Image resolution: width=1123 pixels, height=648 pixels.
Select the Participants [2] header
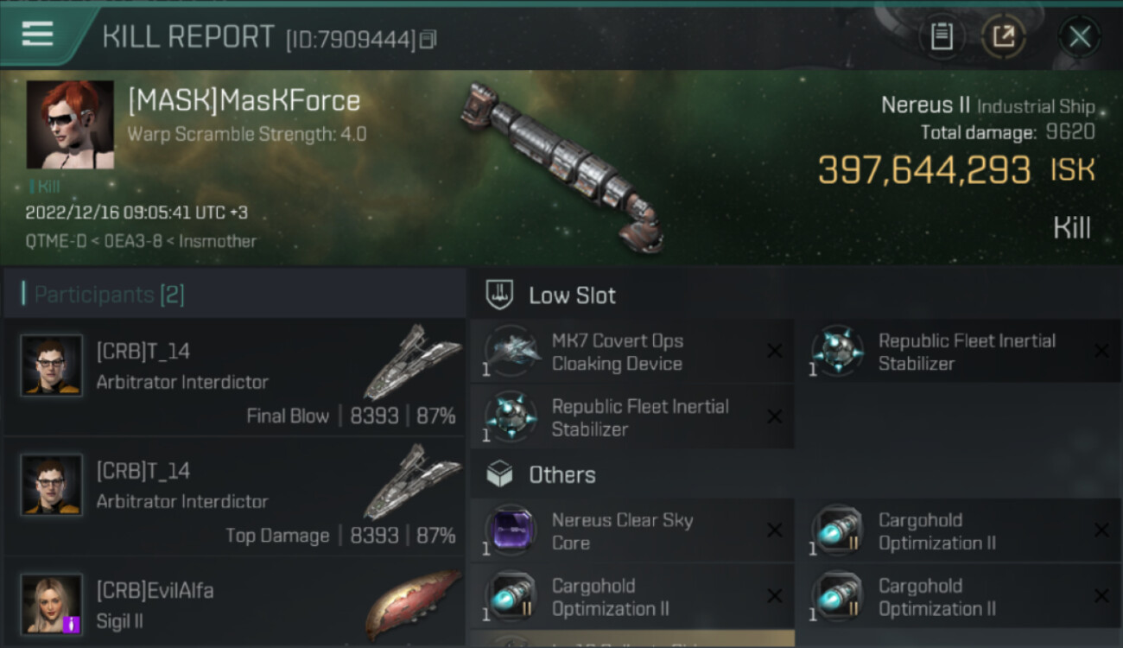coord(109,295)
